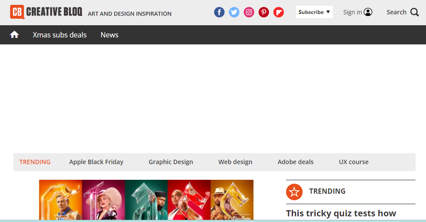Open the News menu item
The width and height of the screenshot is (426, 222).
coord(109,35)
